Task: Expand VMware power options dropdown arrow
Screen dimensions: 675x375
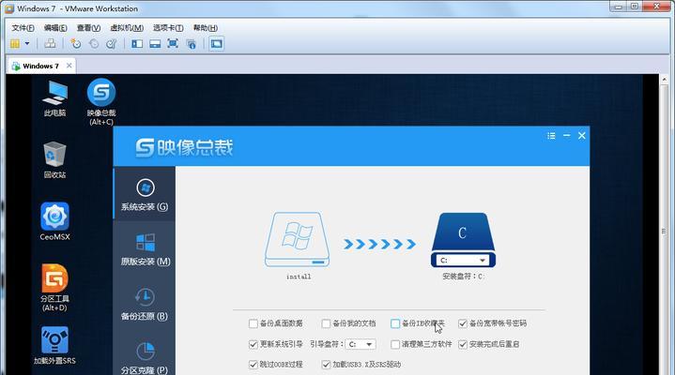Action: point(27,43)
